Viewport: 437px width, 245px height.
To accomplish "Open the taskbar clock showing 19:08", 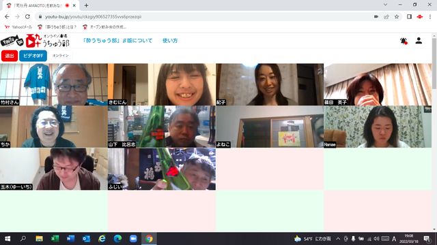I will [x=409, y=239].
